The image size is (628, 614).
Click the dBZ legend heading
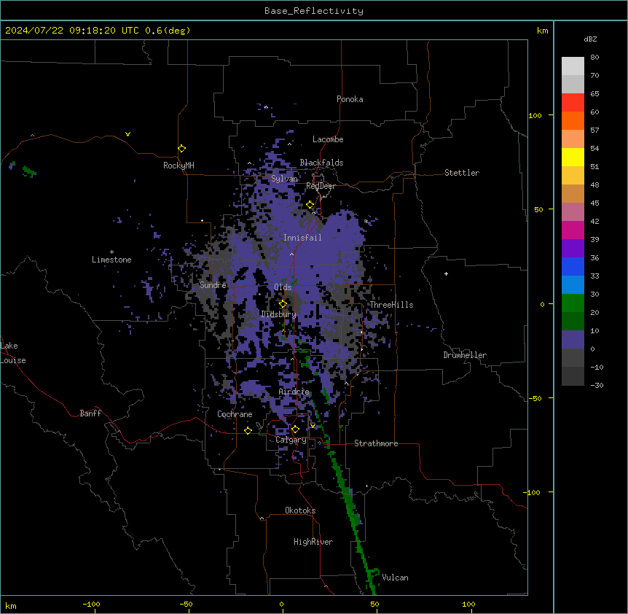click(x=590, y=39)
